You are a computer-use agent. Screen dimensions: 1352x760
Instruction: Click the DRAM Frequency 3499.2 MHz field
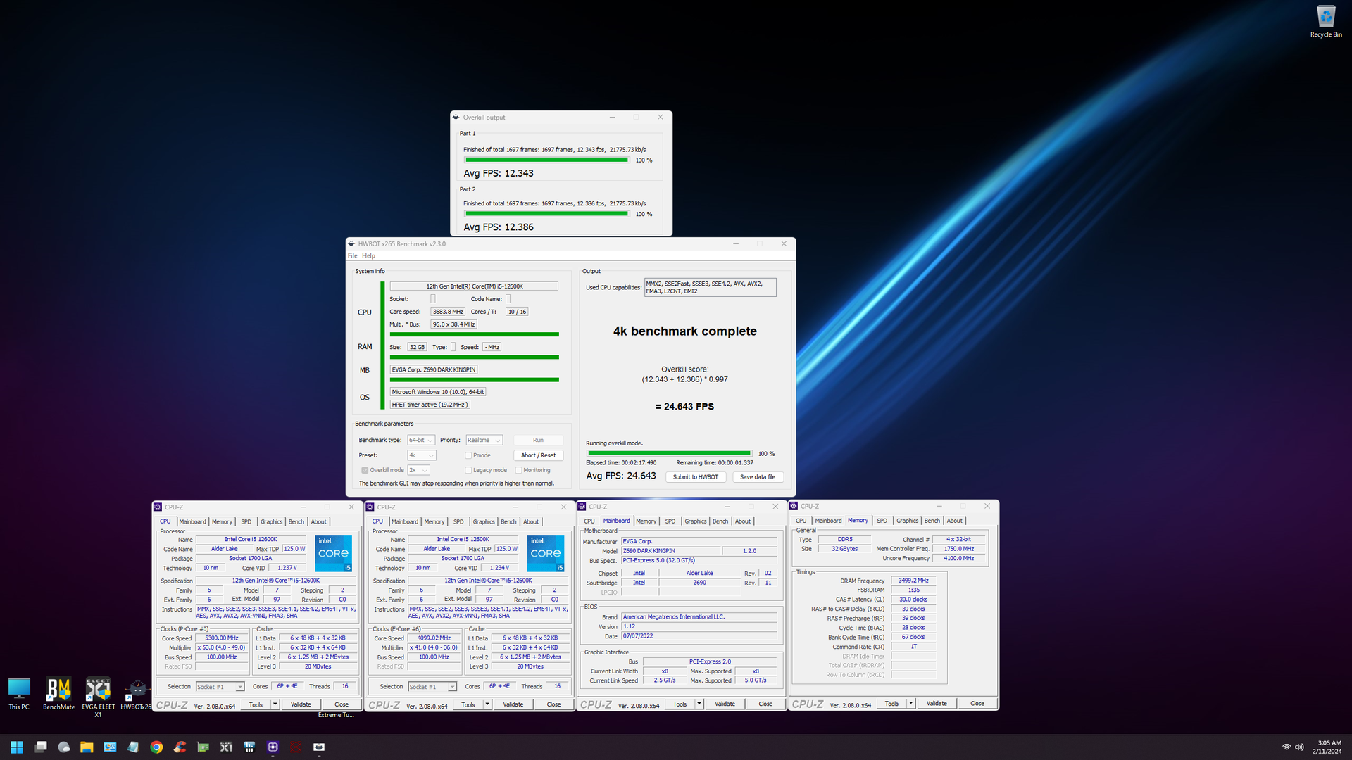pyautogui.click(x=913, y=581)
